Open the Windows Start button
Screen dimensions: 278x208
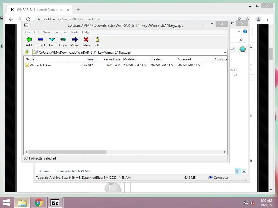[7, 203]
